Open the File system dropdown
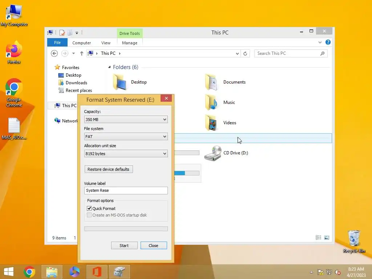The height and width of the screenshot is (279, 372). [126, 137]
